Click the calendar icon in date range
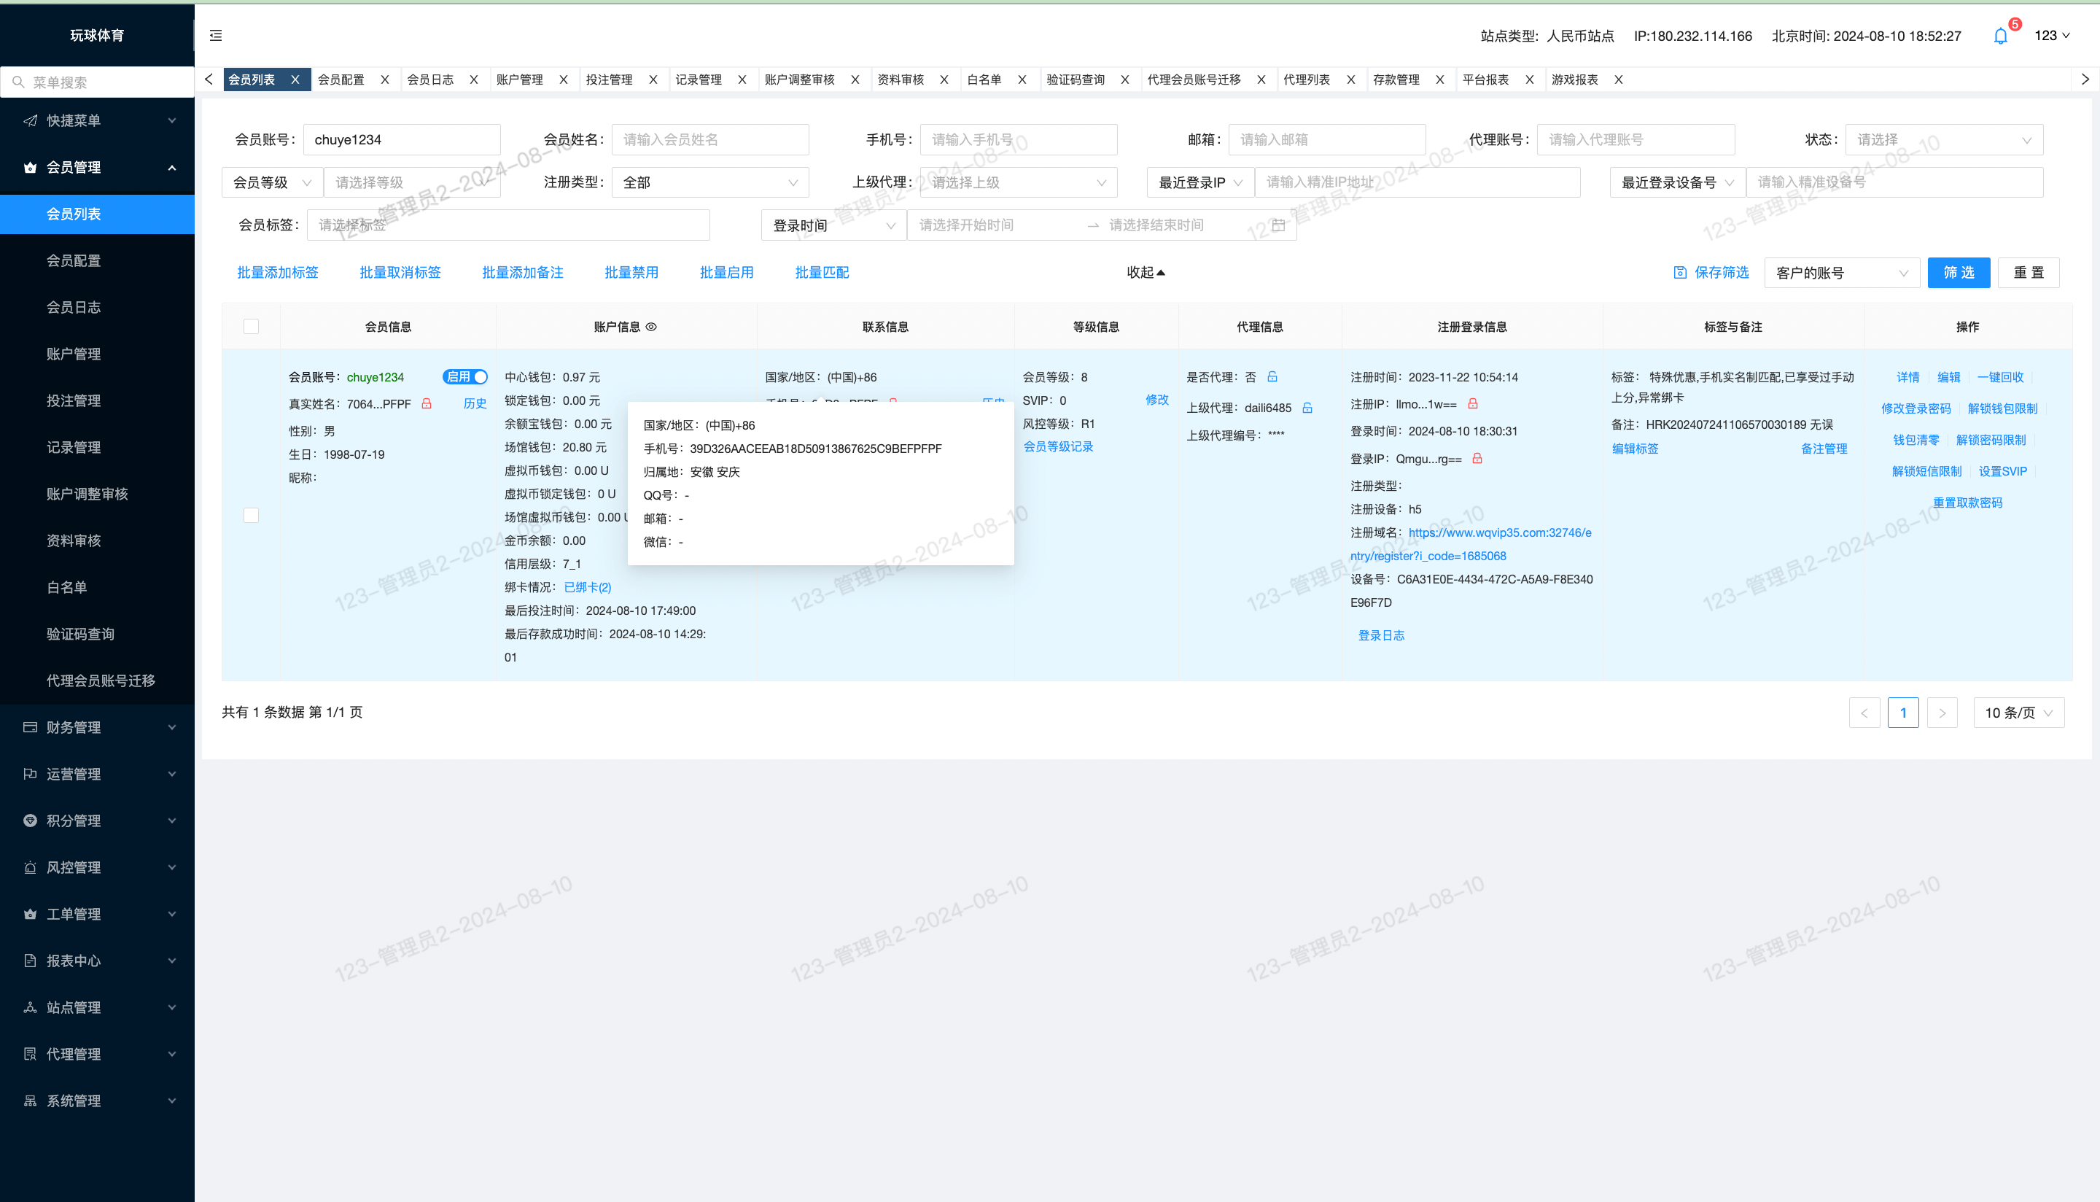 (x=1278, y=225)
